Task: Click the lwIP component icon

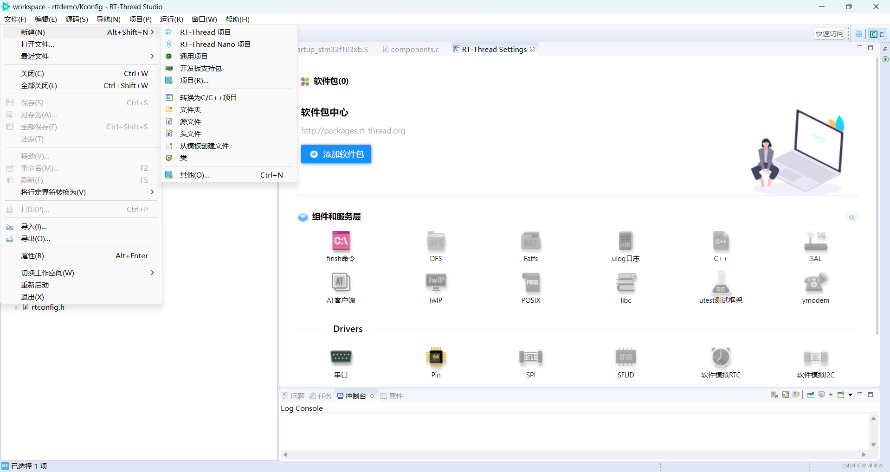Action: coord(436,282)
